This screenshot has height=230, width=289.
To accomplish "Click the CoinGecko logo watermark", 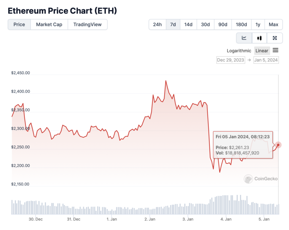I will click(x=261, y=179).
